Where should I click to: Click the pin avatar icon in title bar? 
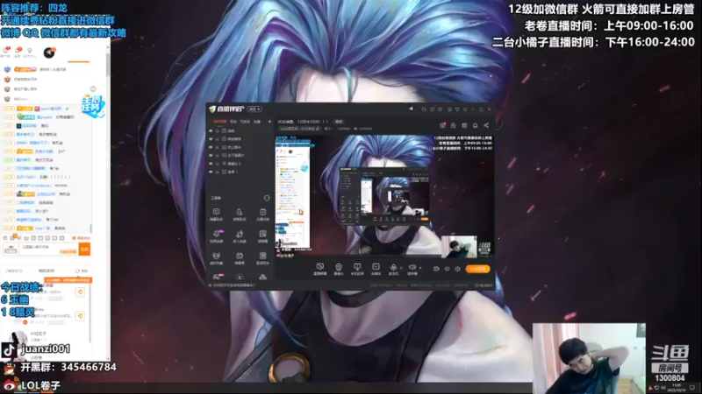click(x=411, y=109)
